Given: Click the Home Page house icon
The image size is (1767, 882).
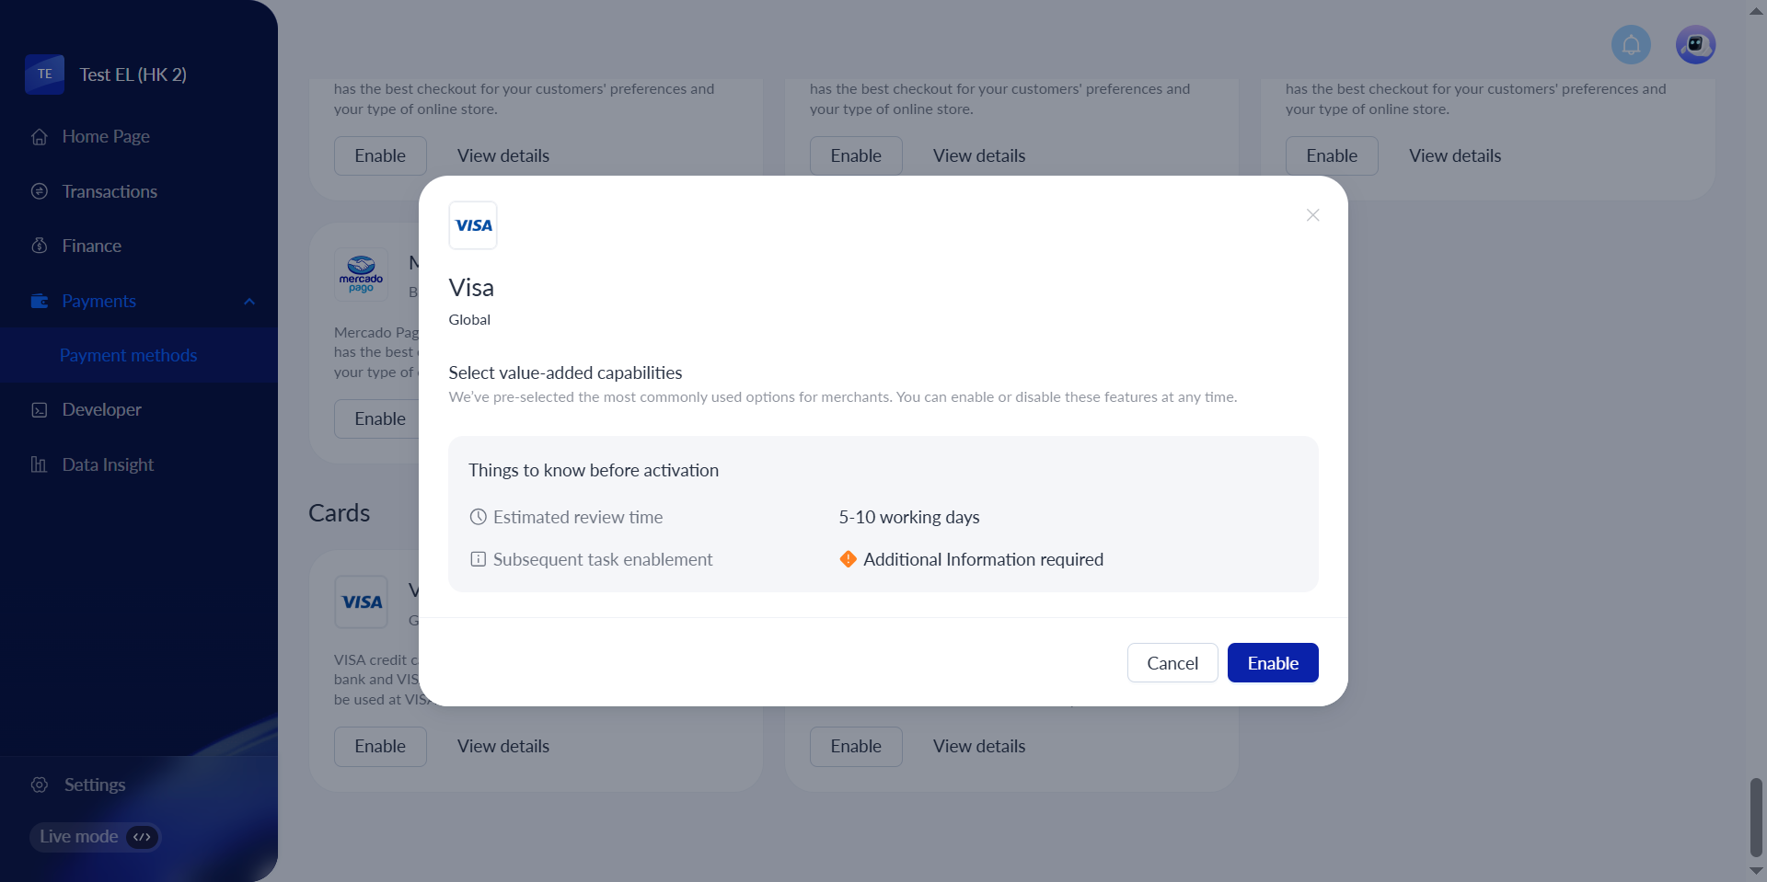Looking at the screenshot, I should (40, 137).
